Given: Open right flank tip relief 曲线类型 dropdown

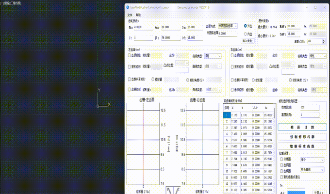Looking at the screenshot, I should click(x=318, y=56).
